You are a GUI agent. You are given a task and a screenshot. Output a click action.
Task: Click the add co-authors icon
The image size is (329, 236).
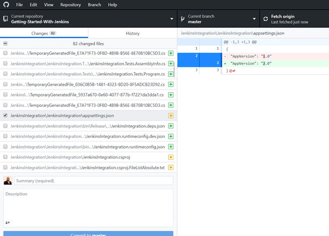8,223
